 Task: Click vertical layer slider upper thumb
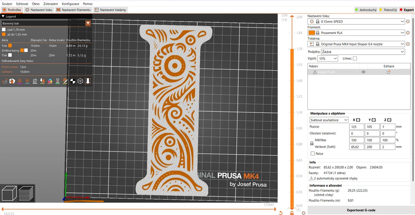coord(293,17)
